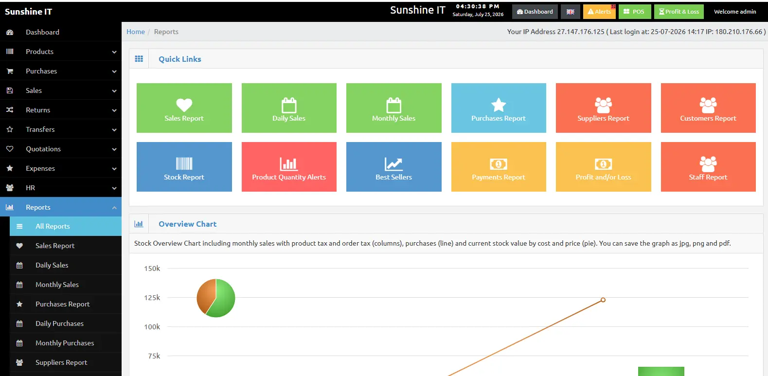This screenshot has width=768, height=376.
Task: Open the Purchases Report quick link tile
Action: (499, 108)
